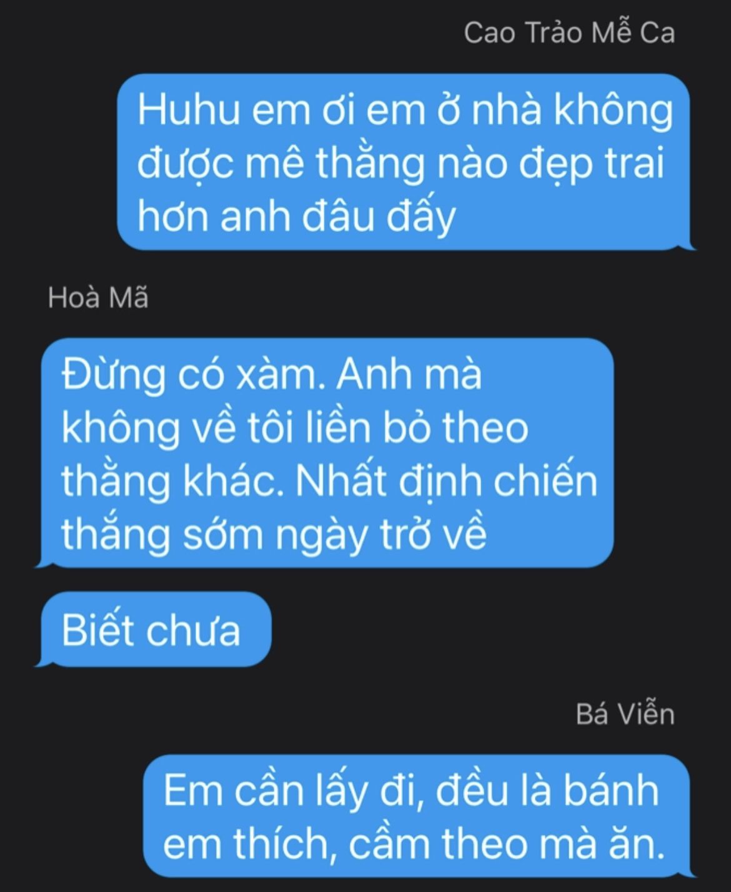731x892 pixels.
Task: Click the tail of the Biết chưa bubble
Action: [x=42, y=661]
